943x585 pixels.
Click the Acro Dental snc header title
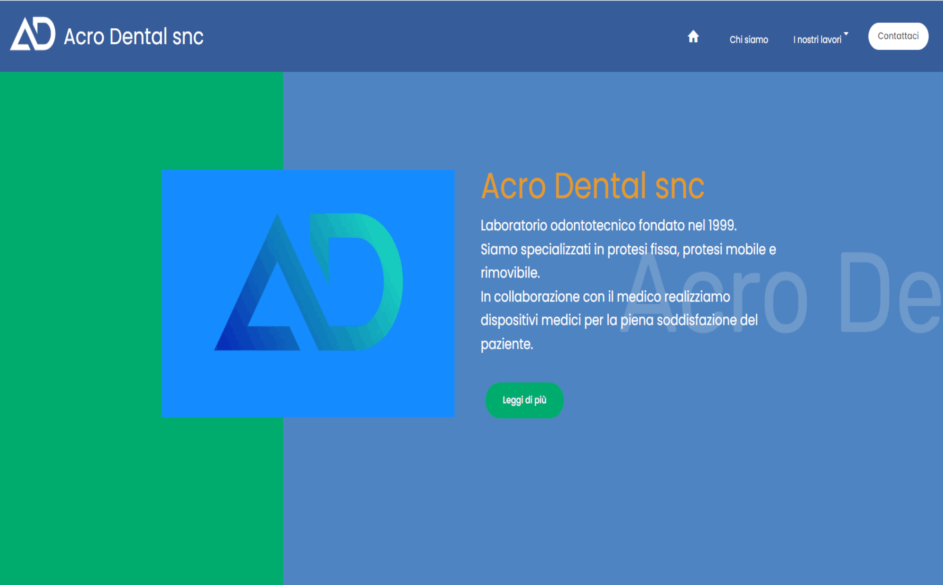tap(133, 37)
